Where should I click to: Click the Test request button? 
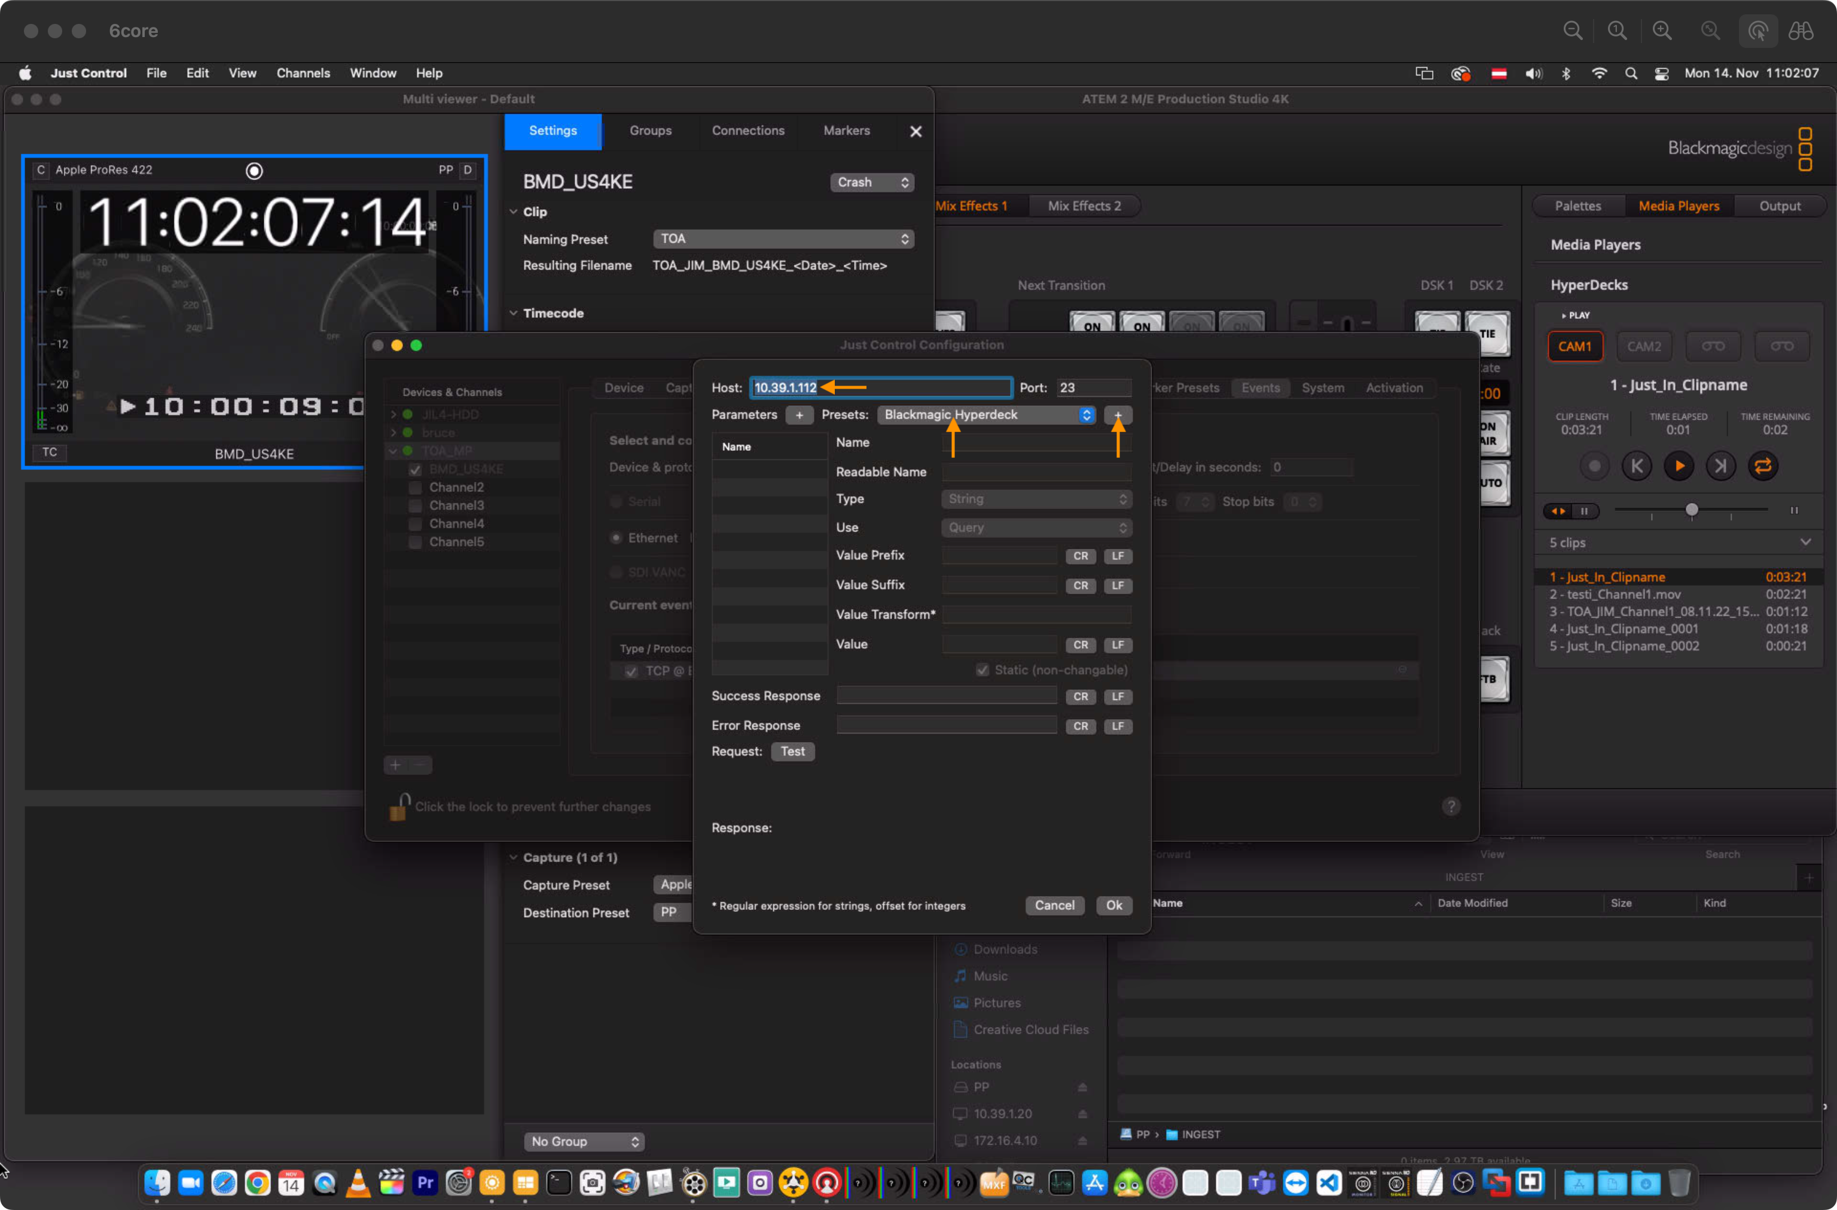pos(792,751)
